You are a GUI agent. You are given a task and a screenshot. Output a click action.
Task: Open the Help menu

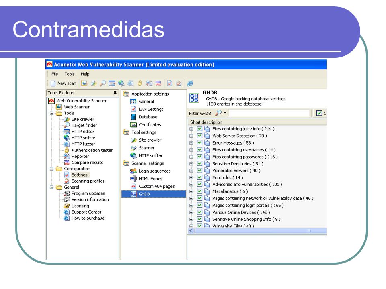(x=85, y=74)
